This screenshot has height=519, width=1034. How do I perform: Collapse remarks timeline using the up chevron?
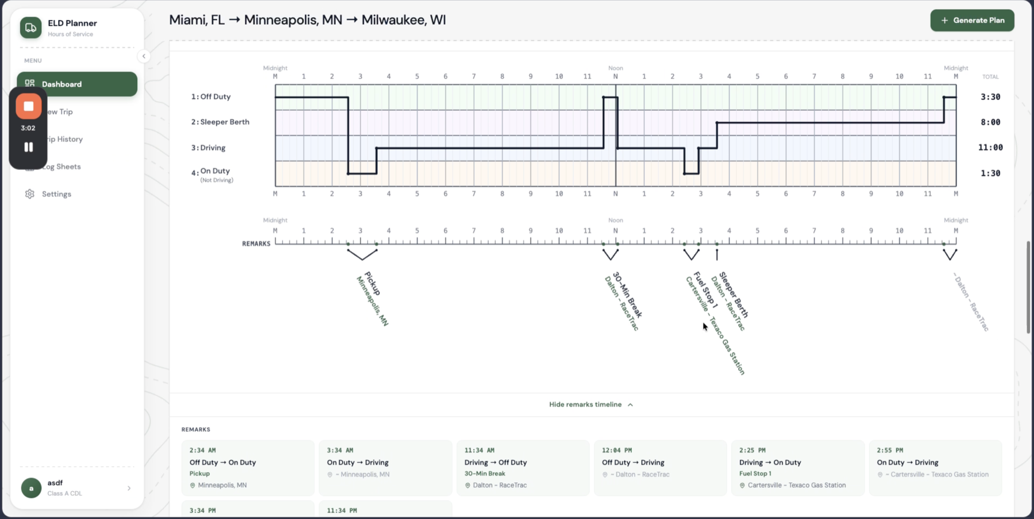[630, 405]
